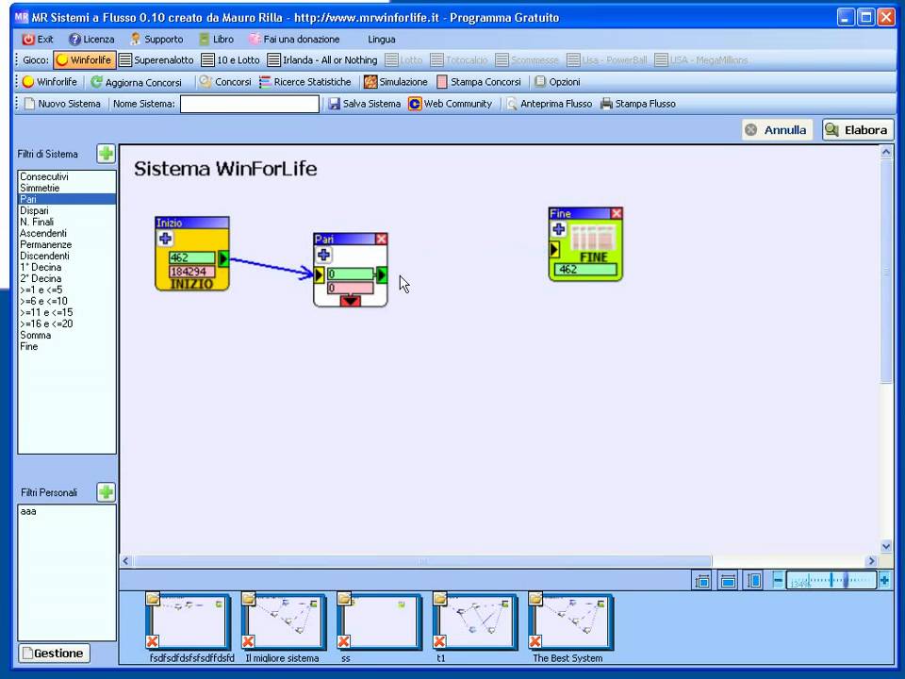Click plus icon in Pari node
This screenshot has width=905, height=679.
(323, 255)
